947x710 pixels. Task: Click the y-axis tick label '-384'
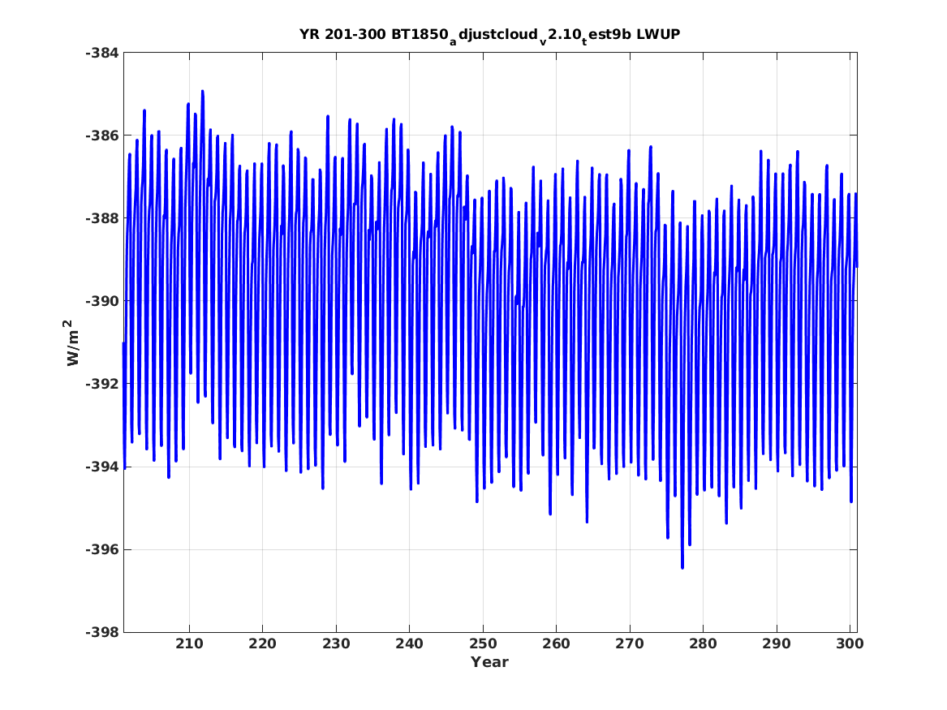[102, 53]
